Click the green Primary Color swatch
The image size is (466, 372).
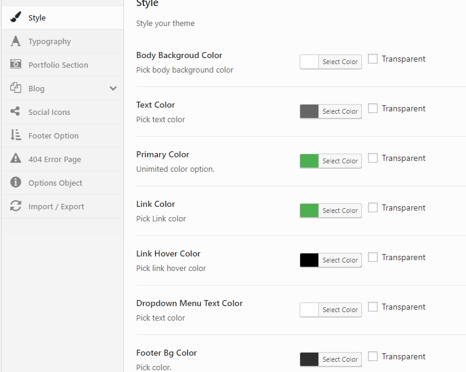click(x=309, y=161)
